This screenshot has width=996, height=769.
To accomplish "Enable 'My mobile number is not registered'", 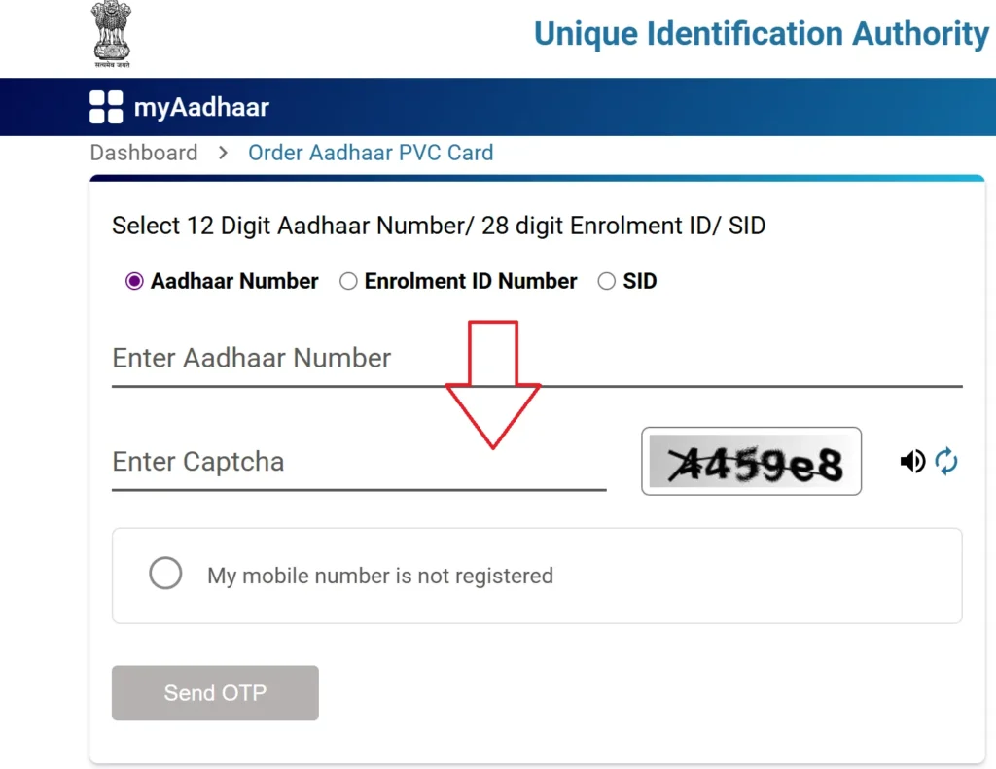I will [165, 574].
